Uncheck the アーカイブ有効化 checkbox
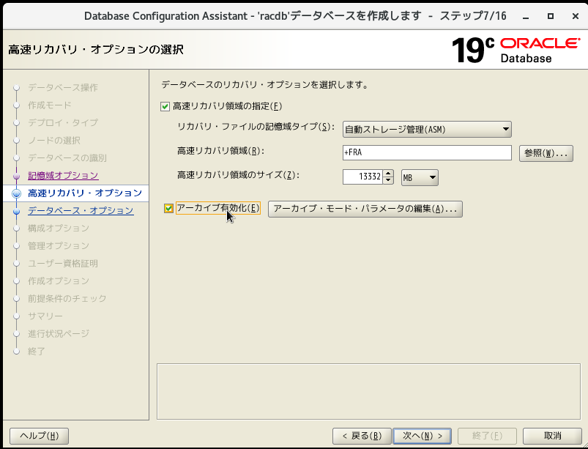 pyautogui.click(x=168, y=208)
